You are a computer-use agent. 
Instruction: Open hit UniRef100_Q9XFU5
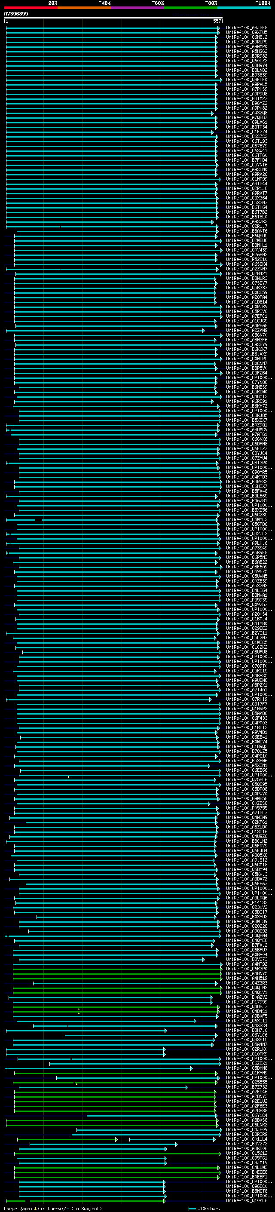point(247,33)
